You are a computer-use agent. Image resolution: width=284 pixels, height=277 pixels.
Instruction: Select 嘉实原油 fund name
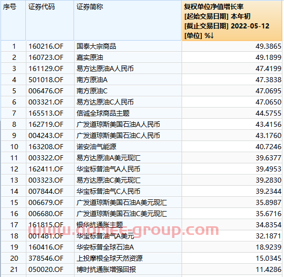[x=90, y=58]
